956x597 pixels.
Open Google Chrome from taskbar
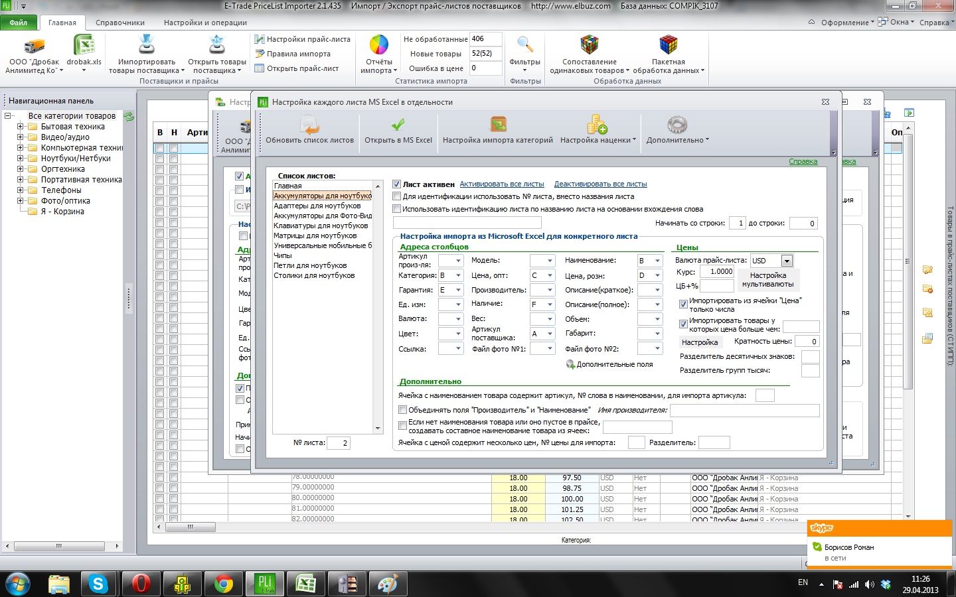[223, 584]
